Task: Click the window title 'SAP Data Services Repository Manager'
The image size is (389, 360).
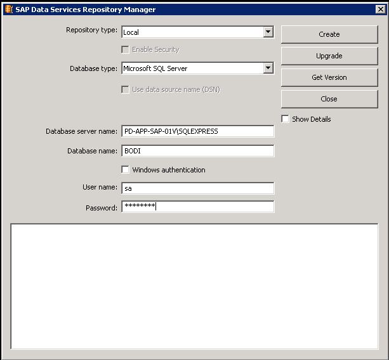Action: 85,10
